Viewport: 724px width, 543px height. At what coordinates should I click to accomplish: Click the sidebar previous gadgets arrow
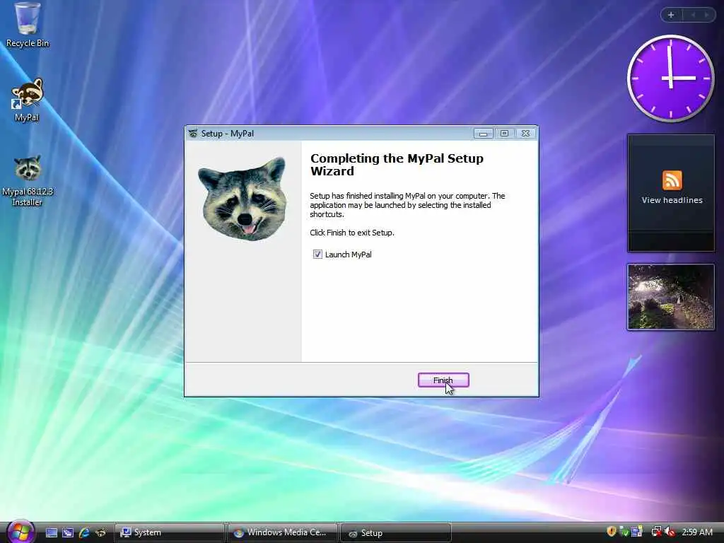click(x=693, y=16)
